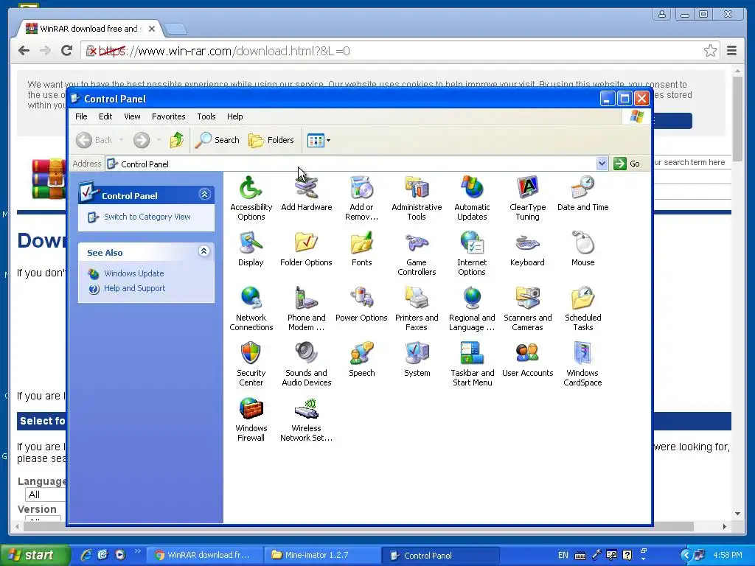Close the WinRAR download tab
Image resolution: width=755 pixels, height=566 pixels.
click(152, 29)
